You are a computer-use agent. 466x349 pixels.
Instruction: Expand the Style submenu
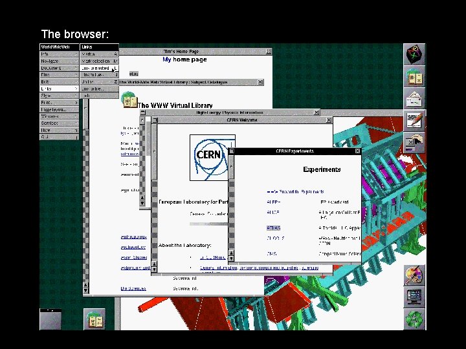(x=59, y=96)
